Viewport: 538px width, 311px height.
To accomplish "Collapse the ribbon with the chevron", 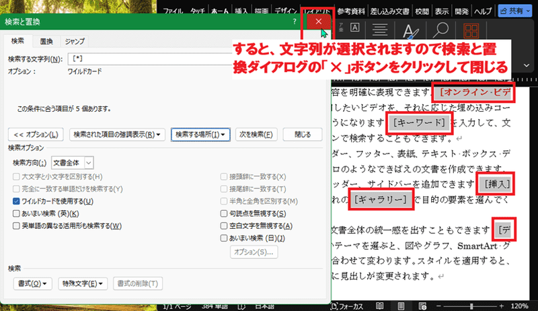I will 527,65.
